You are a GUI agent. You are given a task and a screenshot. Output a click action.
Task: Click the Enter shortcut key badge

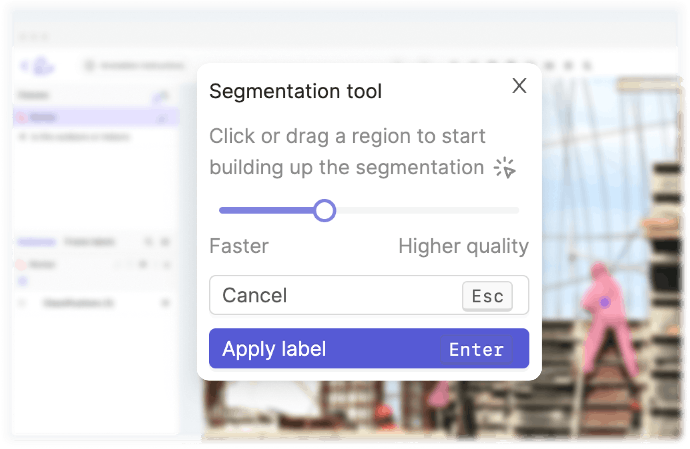click(x=476, y=350)
